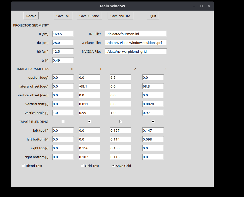Edit left top field showing 0.157
The width and height of the screenshot is (244, 197).
120,130
